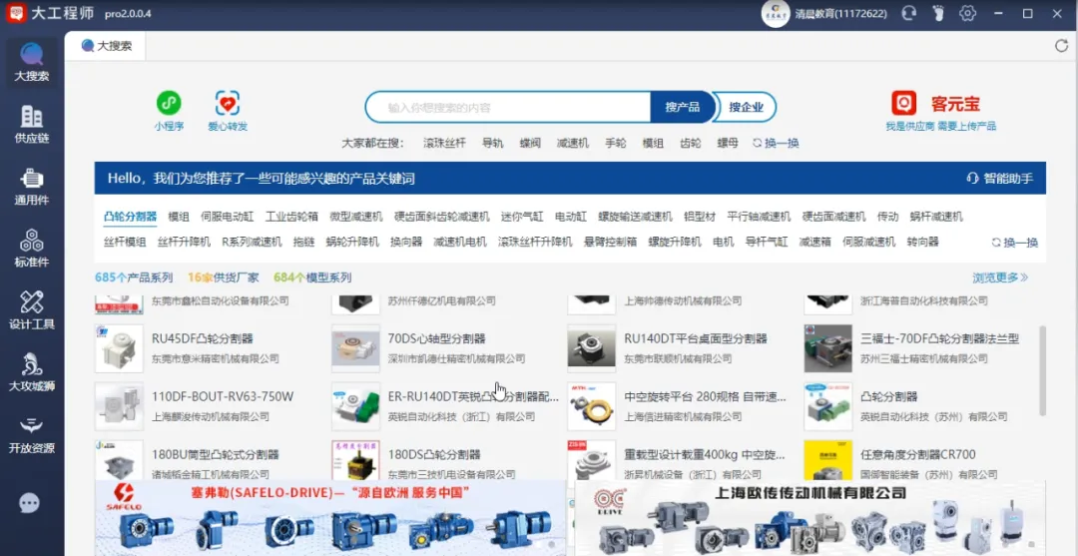Viewport: 1078px width, 556px height.
Task: Open 重载型设计载重400kg product title
Action: [x=705, y=454]
